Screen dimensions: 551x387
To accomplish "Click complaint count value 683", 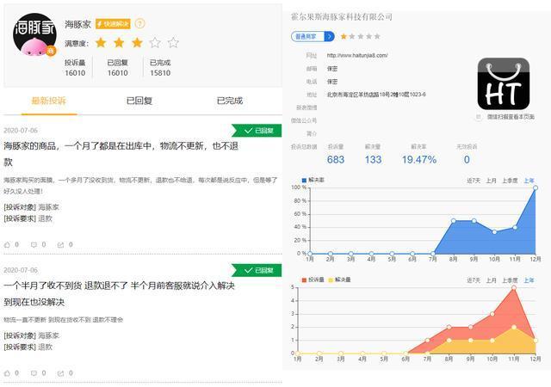I will coord(336,160).
